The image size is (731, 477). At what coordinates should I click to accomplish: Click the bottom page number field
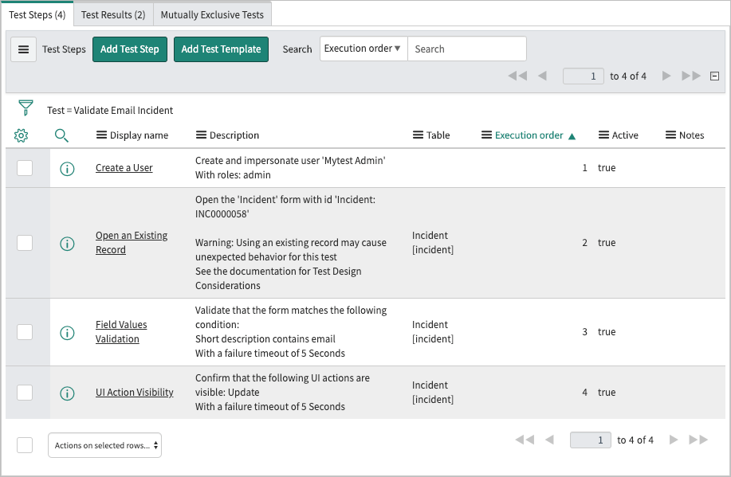(x=590, y=440)
